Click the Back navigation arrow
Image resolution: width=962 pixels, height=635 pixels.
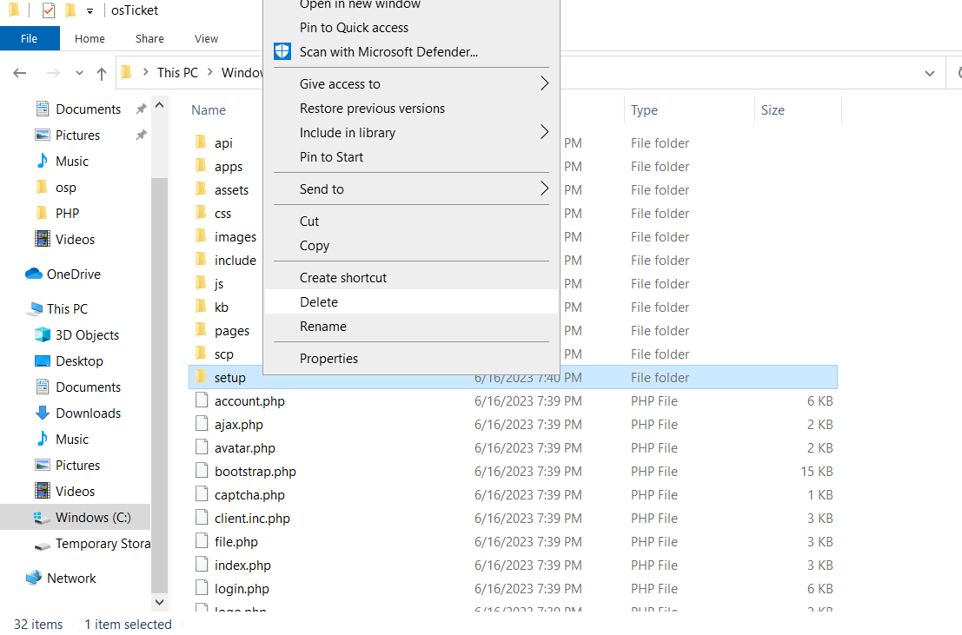click(x=20, y=73)
